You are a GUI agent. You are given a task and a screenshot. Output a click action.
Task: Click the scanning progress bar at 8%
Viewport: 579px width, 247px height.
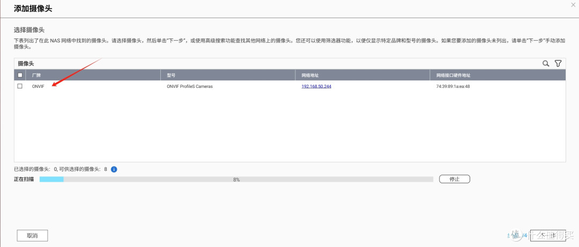[x=236, y=179]
